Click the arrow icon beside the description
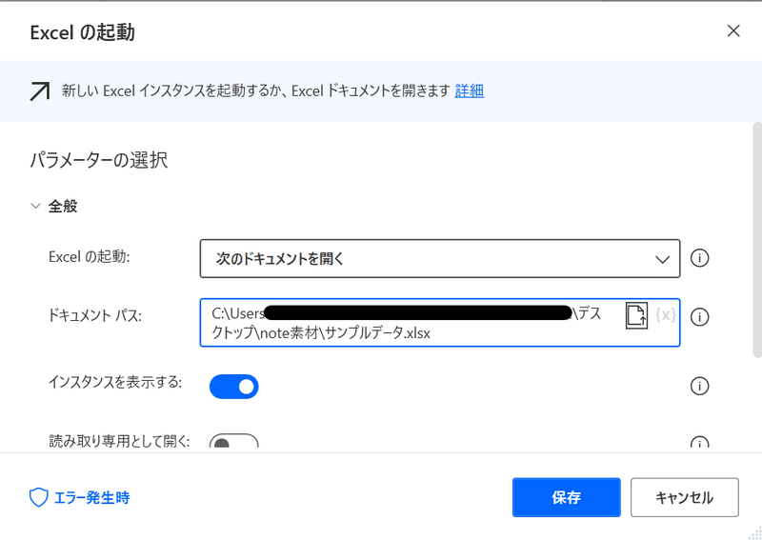Image resolution: width=762 pixels, height=540 pixels. 40,91
